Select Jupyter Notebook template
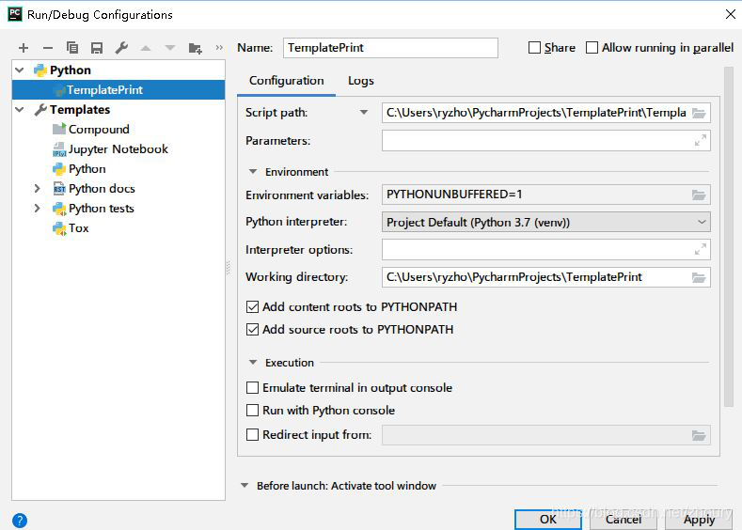Image resolution: width=742 pixels, height=530 pixels. [x=118, y=148]
